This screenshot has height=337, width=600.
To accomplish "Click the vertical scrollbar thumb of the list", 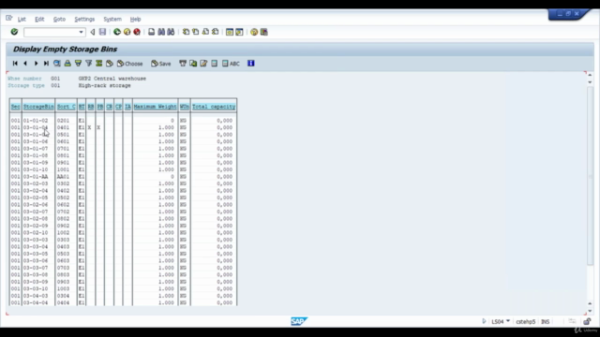I will 590,175.
